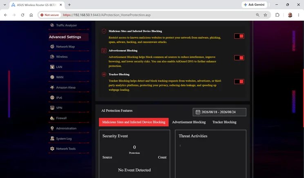Open the Wireless settings menu item
The height and width of the screenshot is (178, 304).
pos(69,57)
